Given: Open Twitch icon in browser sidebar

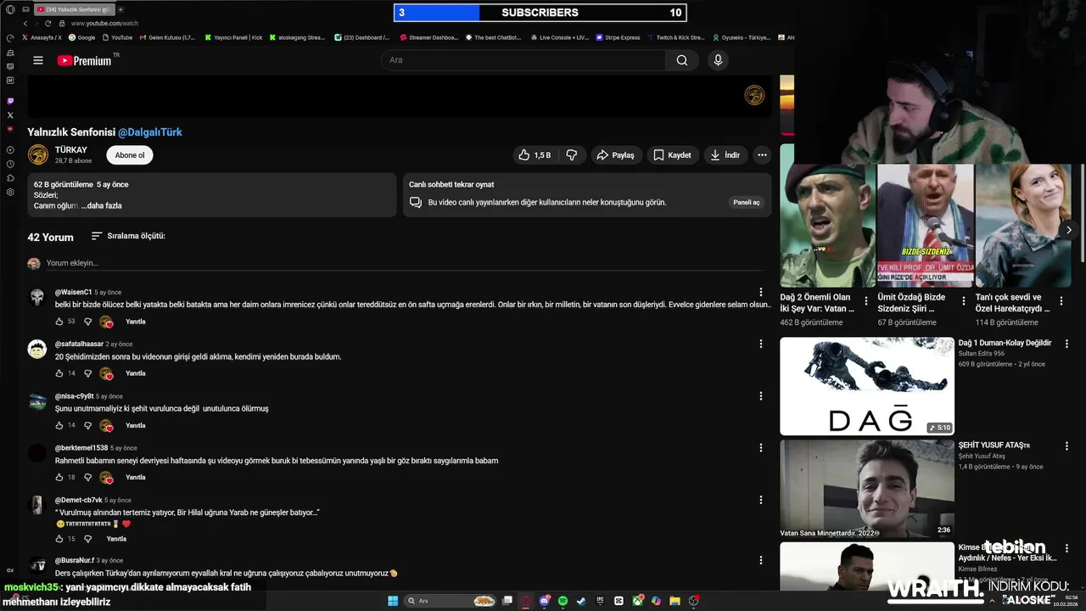Looking at the screenshot, I should click(x=10, y=100).
